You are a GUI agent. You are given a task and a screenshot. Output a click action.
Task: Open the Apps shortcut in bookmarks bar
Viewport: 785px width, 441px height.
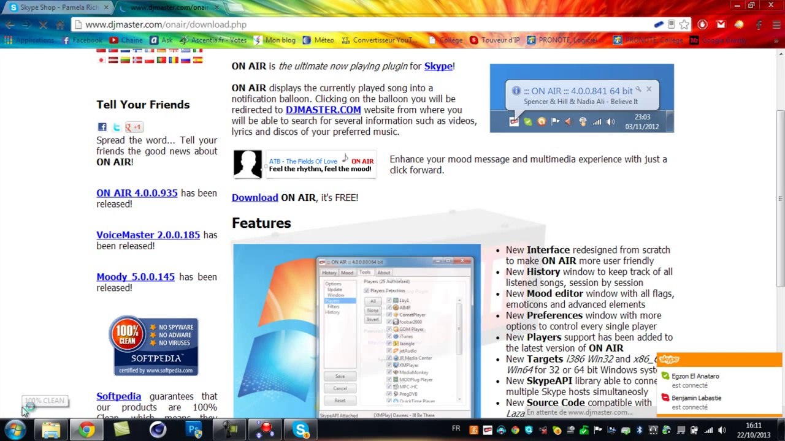click(29, 40)
